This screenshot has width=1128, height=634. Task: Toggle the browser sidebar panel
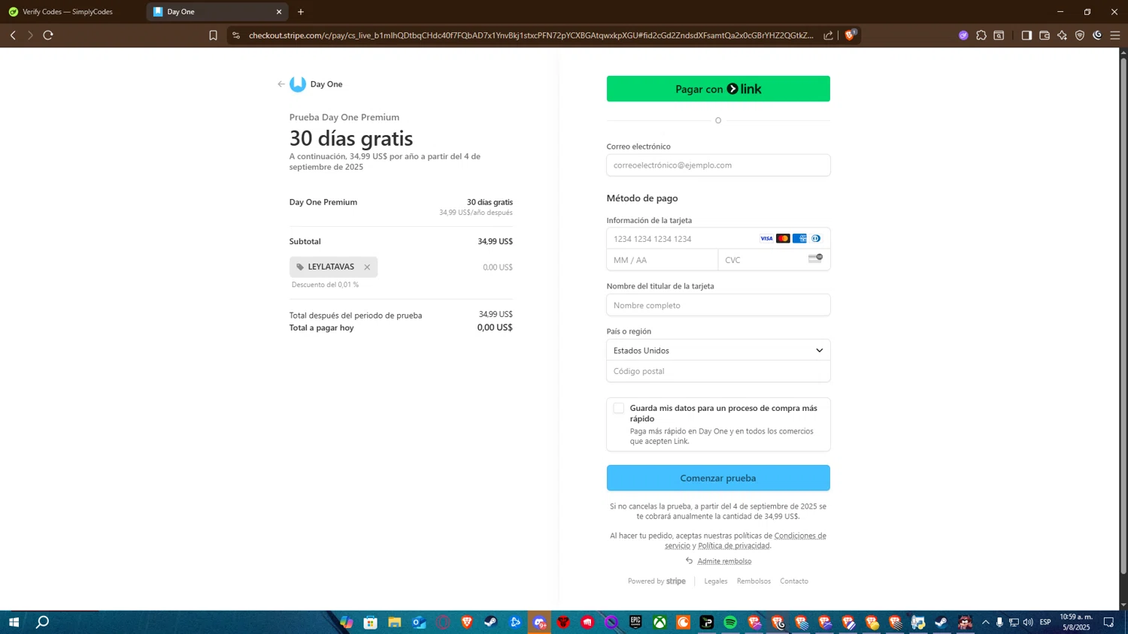pyautogui.click(x=1026, y=35)
